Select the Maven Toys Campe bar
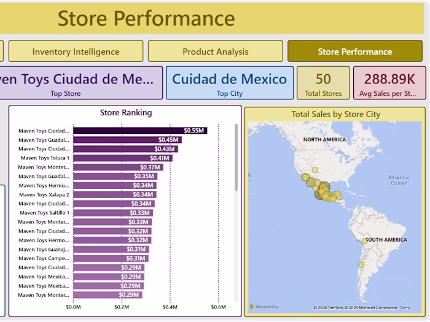The image size is (430, 322). tap(111, 258)
